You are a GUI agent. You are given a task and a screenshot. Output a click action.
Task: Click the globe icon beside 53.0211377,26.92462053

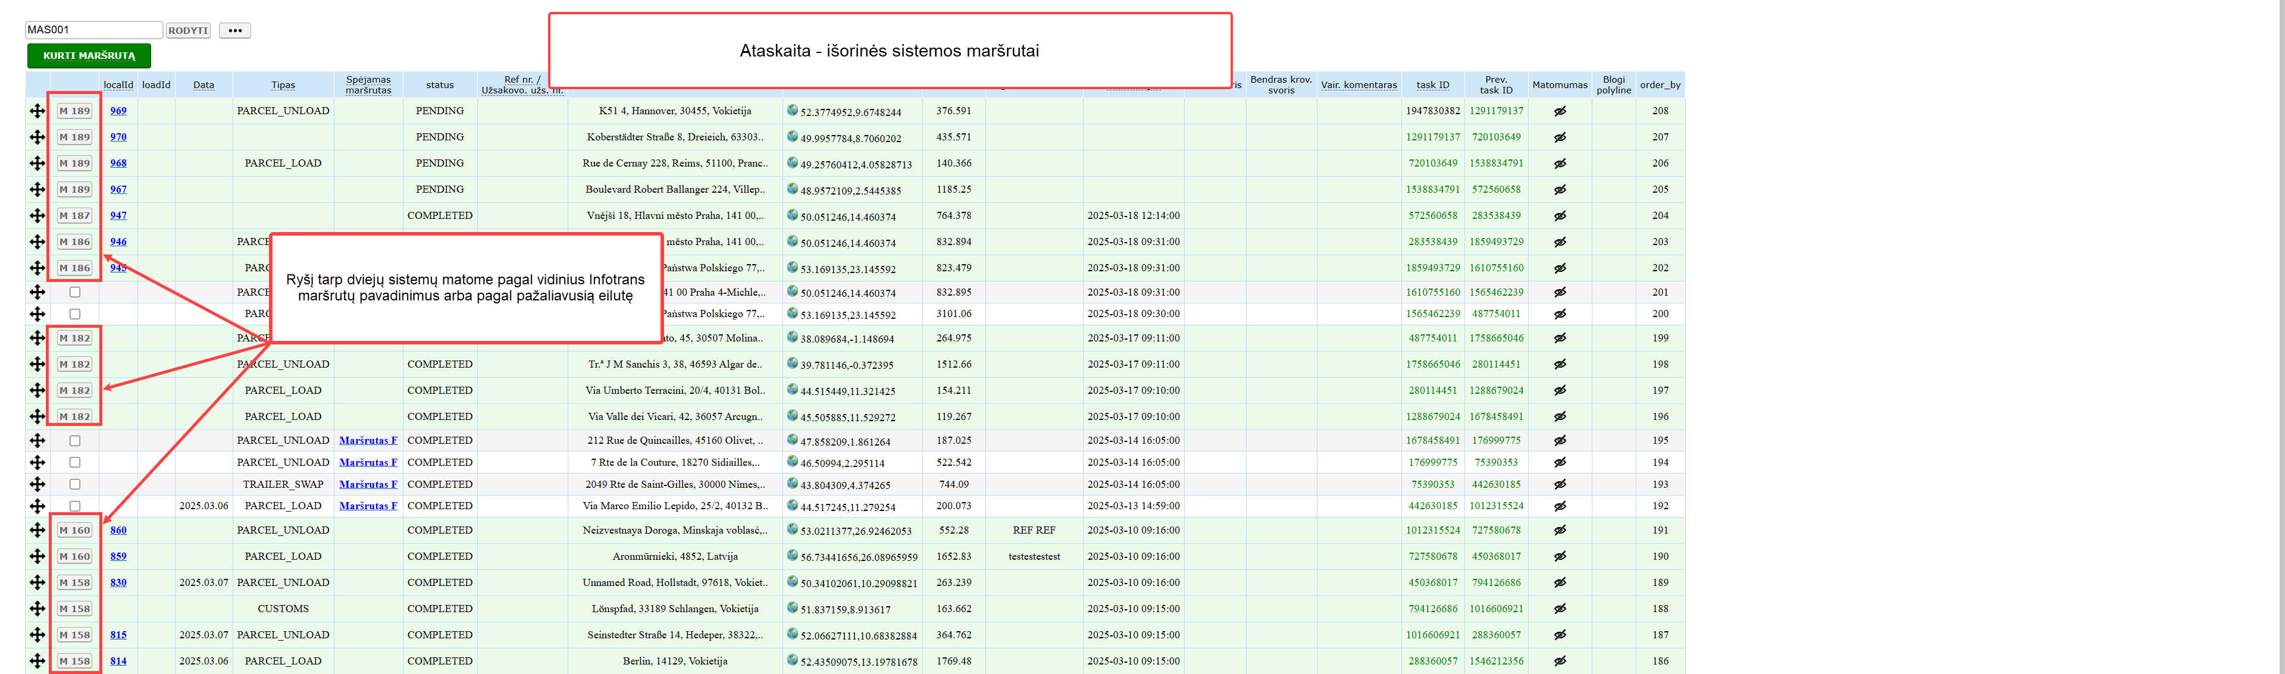coord(792,529)
